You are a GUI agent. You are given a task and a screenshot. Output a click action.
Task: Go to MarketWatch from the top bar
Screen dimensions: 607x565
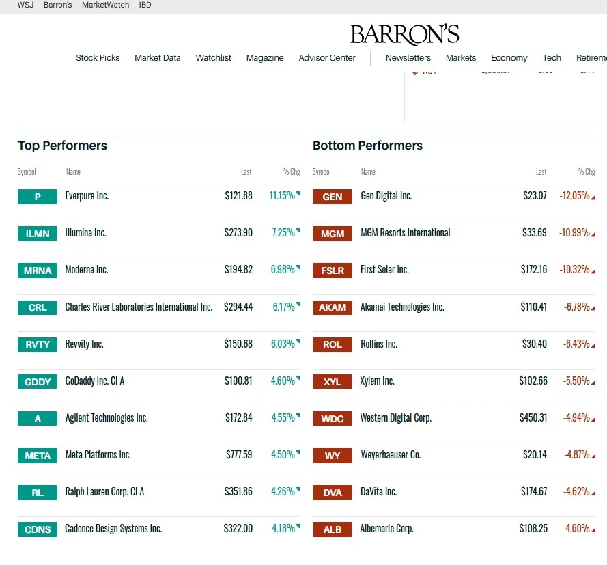click(x=105, y=5)
